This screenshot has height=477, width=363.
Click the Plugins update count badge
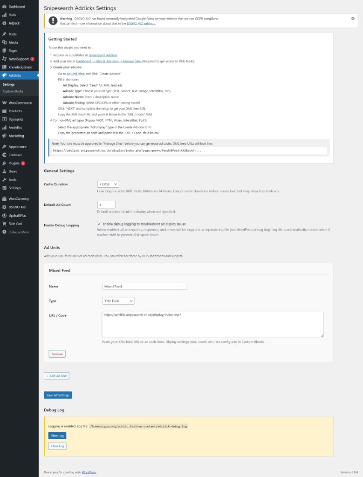(x=23, y=164)
